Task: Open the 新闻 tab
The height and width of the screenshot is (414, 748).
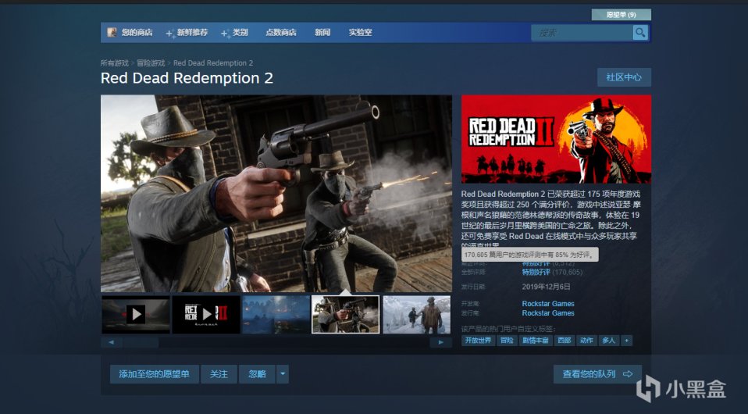Action: point(322,33)
